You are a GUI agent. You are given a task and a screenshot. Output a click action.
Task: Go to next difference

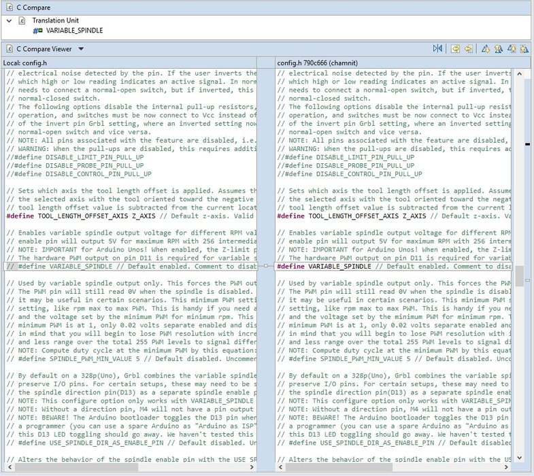point(486,49)
